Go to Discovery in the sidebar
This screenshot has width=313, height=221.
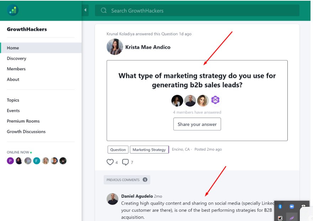pos(17,58)
